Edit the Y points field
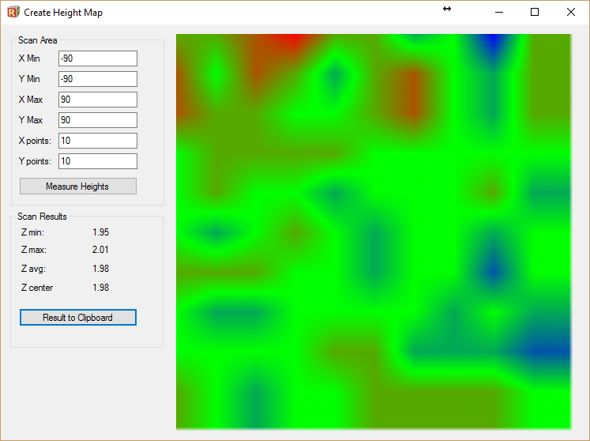Screen dimensions: 590x441 coord(97,161)
